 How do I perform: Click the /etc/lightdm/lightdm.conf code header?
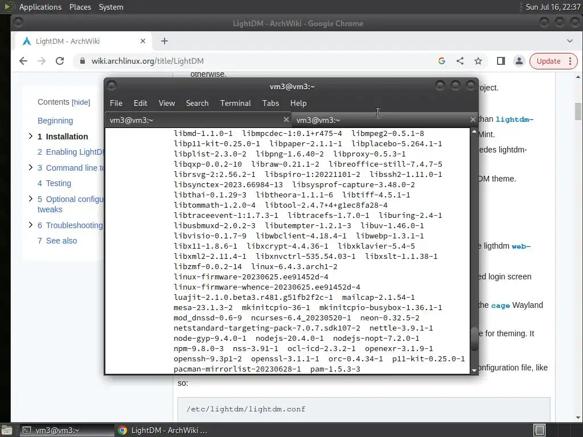pos(246,409)
